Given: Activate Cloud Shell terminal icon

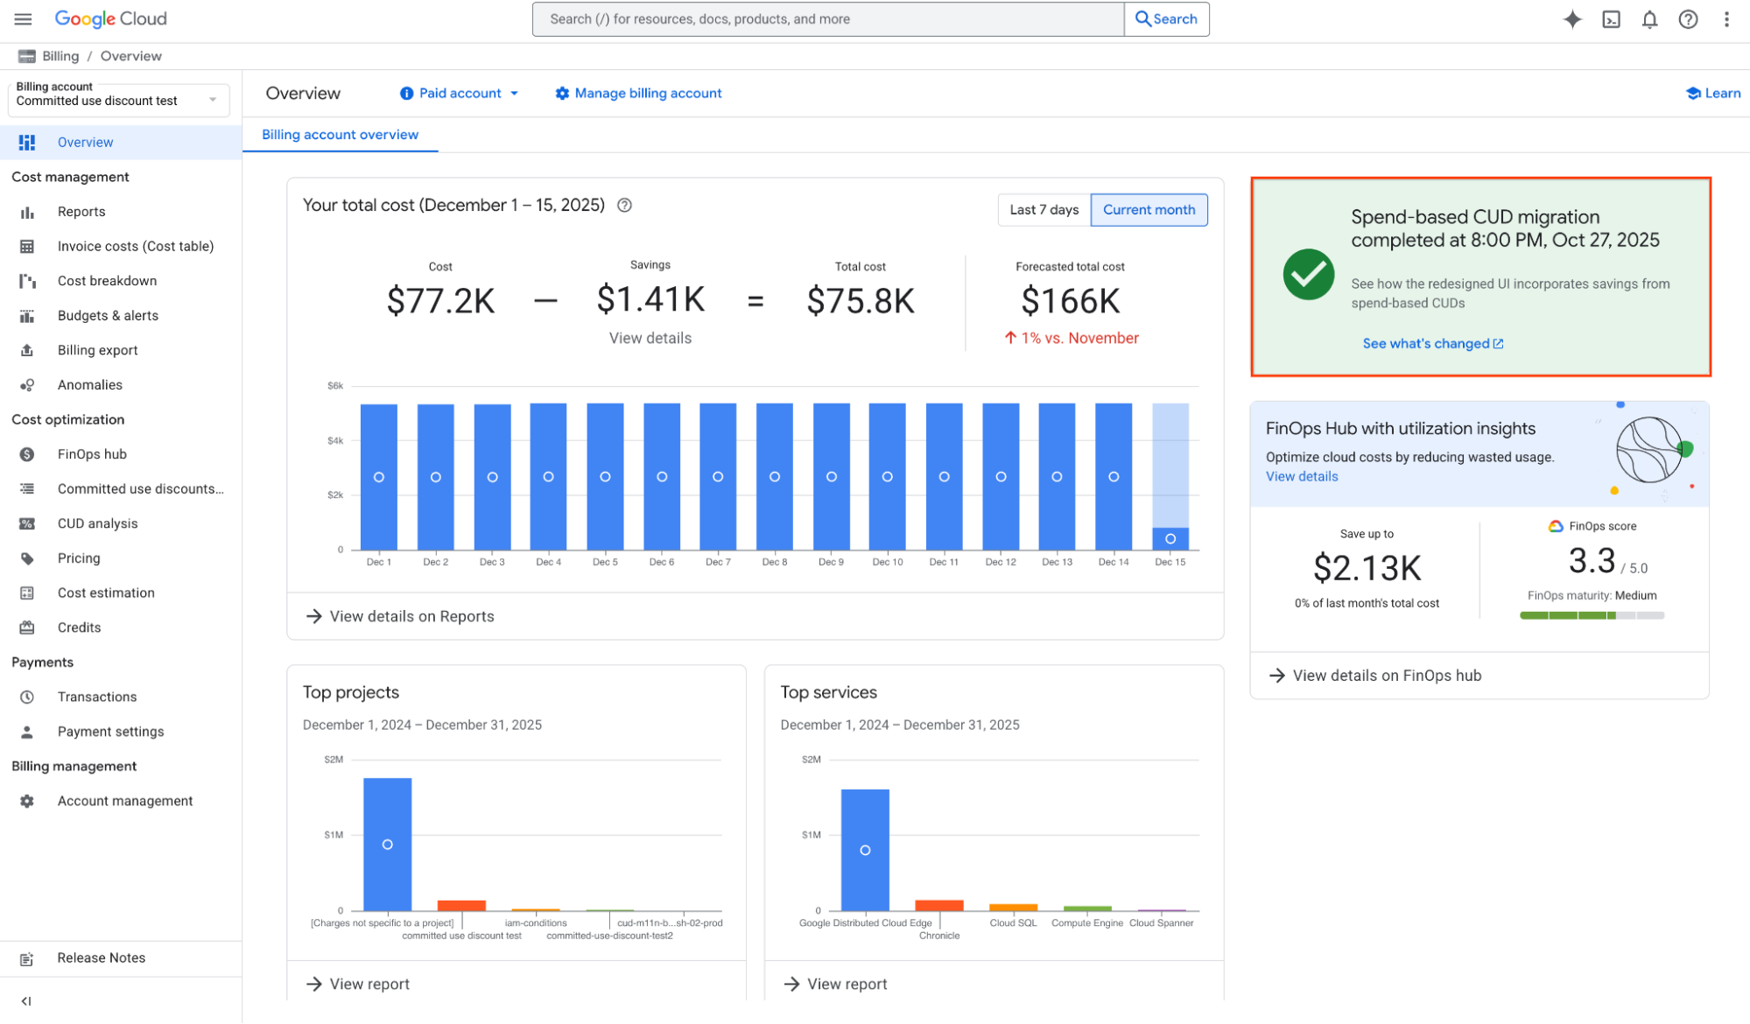Looking at the screenshot, I should pos(1611,18).
